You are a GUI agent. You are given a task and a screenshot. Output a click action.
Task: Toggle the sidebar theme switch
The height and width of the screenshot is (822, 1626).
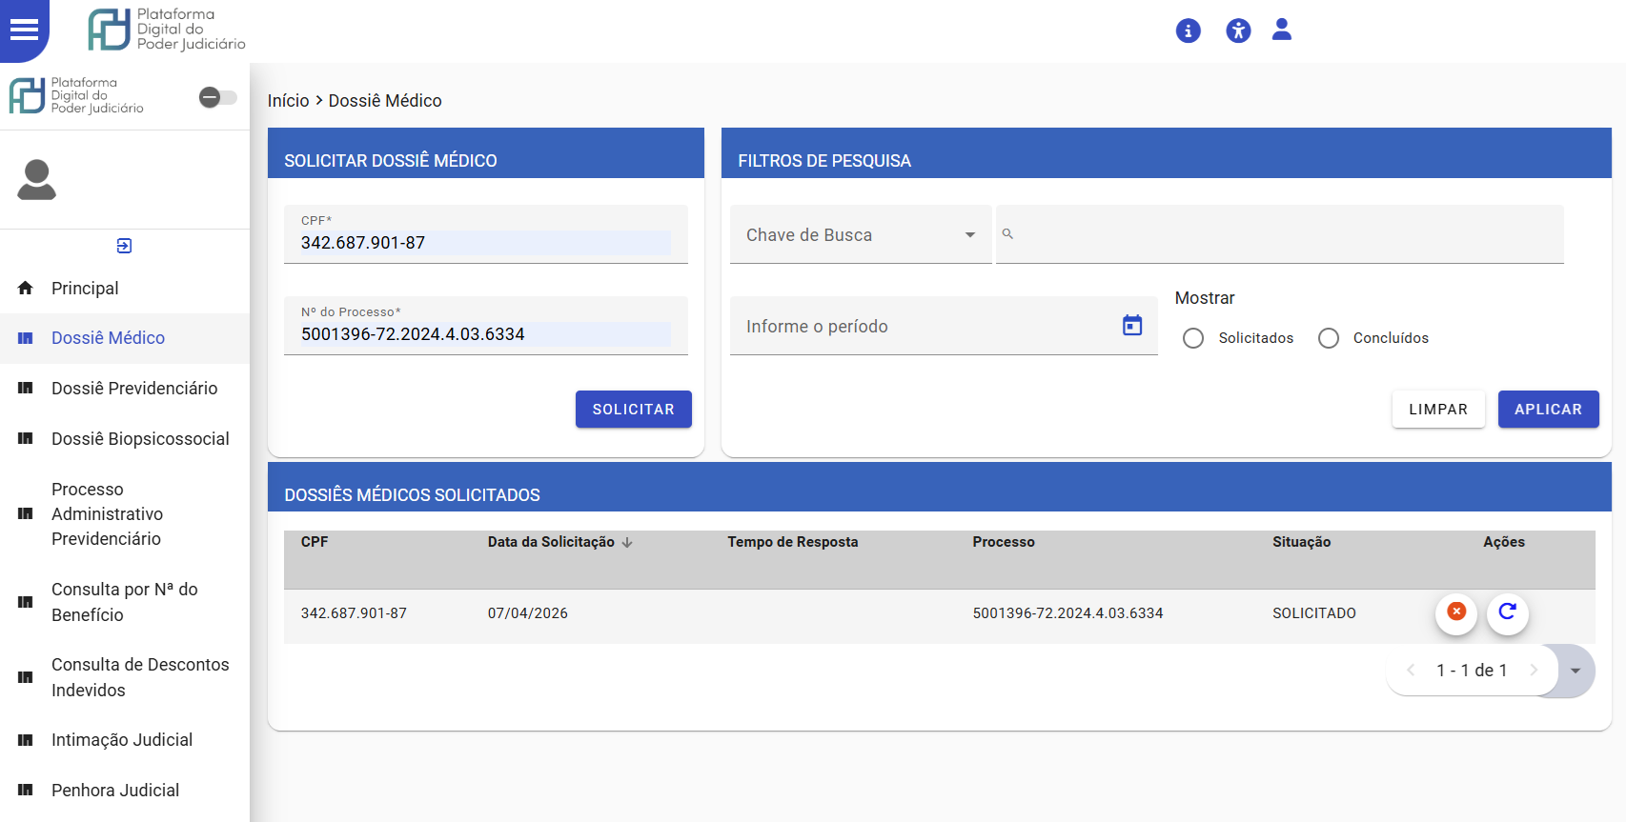217,97
